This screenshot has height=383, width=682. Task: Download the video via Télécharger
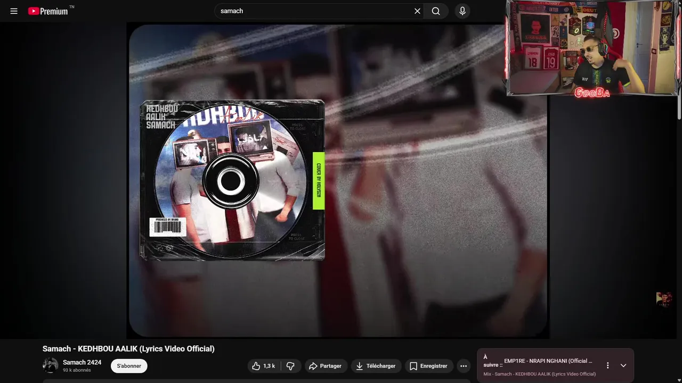coord(376,366)
